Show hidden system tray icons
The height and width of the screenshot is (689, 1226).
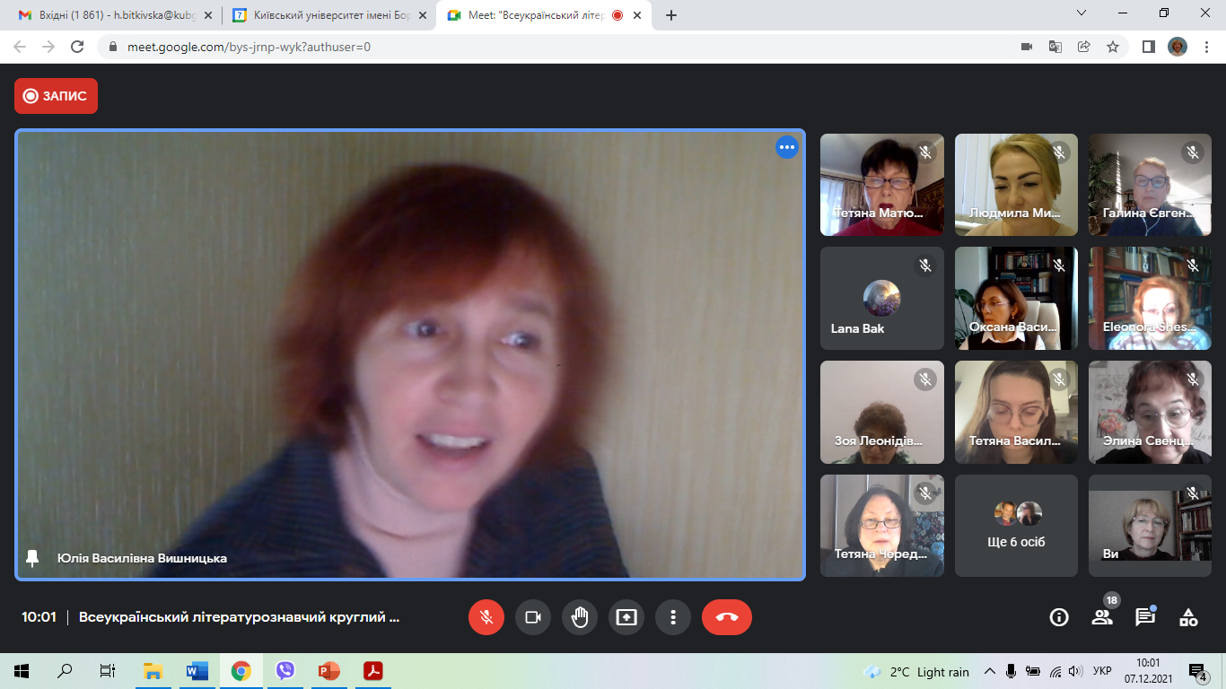pos(990,671)
